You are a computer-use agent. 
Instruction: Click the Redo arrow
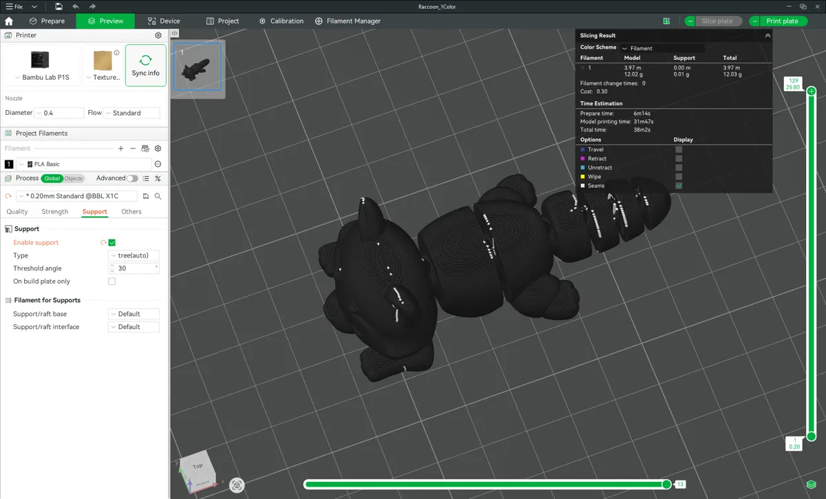click(x=92, y=6)
